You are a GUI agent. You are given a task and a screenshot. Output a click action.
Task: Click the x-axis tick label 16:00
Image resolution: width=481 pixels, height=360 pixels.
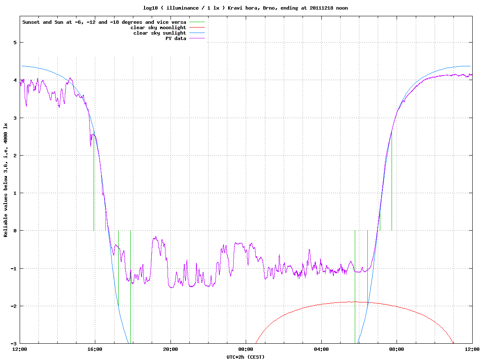95,349
